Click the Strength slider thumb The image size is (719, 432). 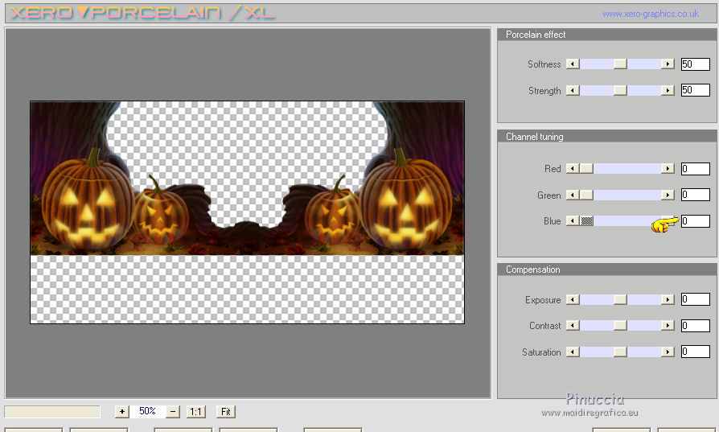[x=620, y=90]
